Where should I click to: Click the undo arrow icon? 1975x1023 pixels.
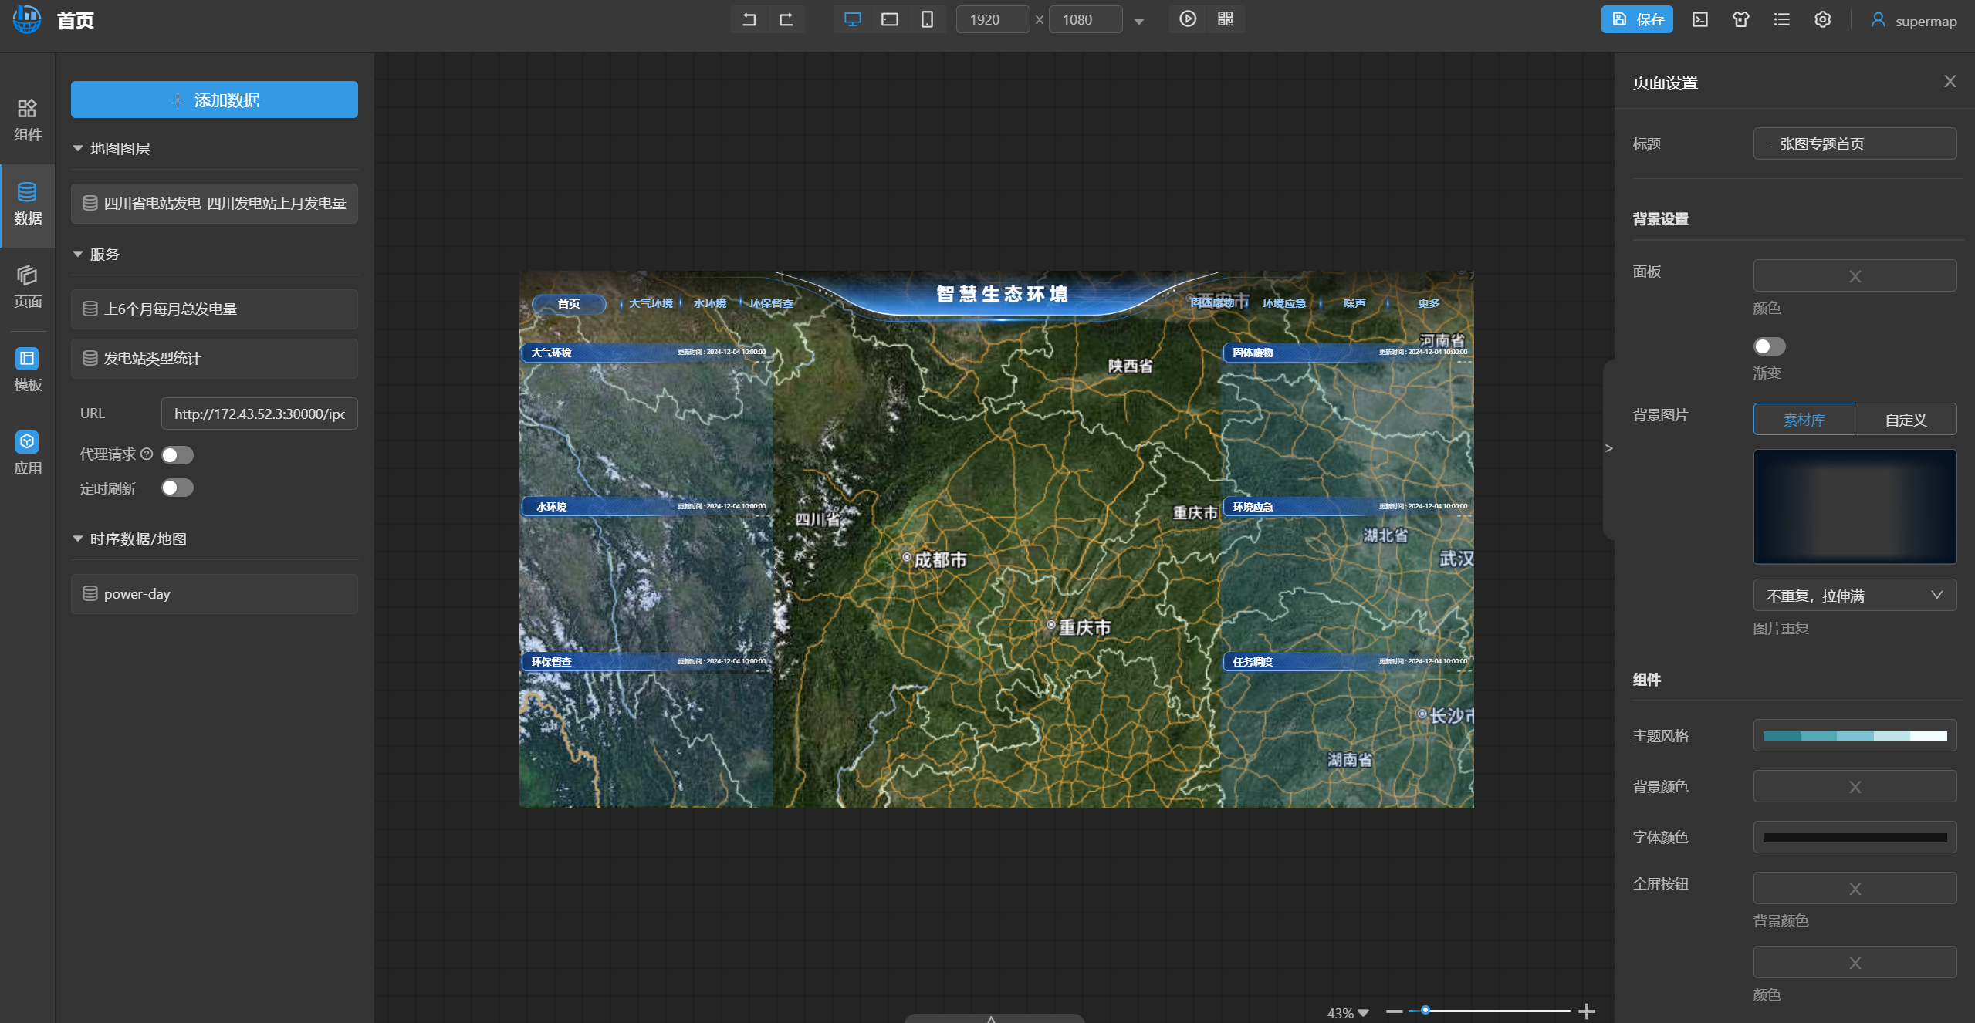(x=749, y=19)
